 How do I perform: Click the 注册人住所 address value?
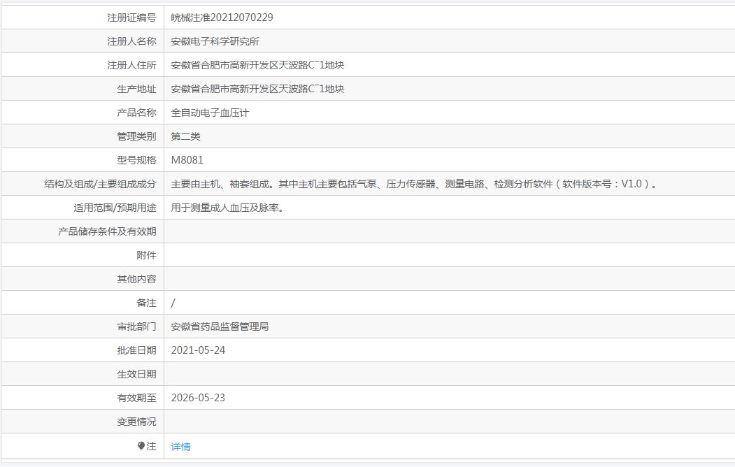coord(257,65)
